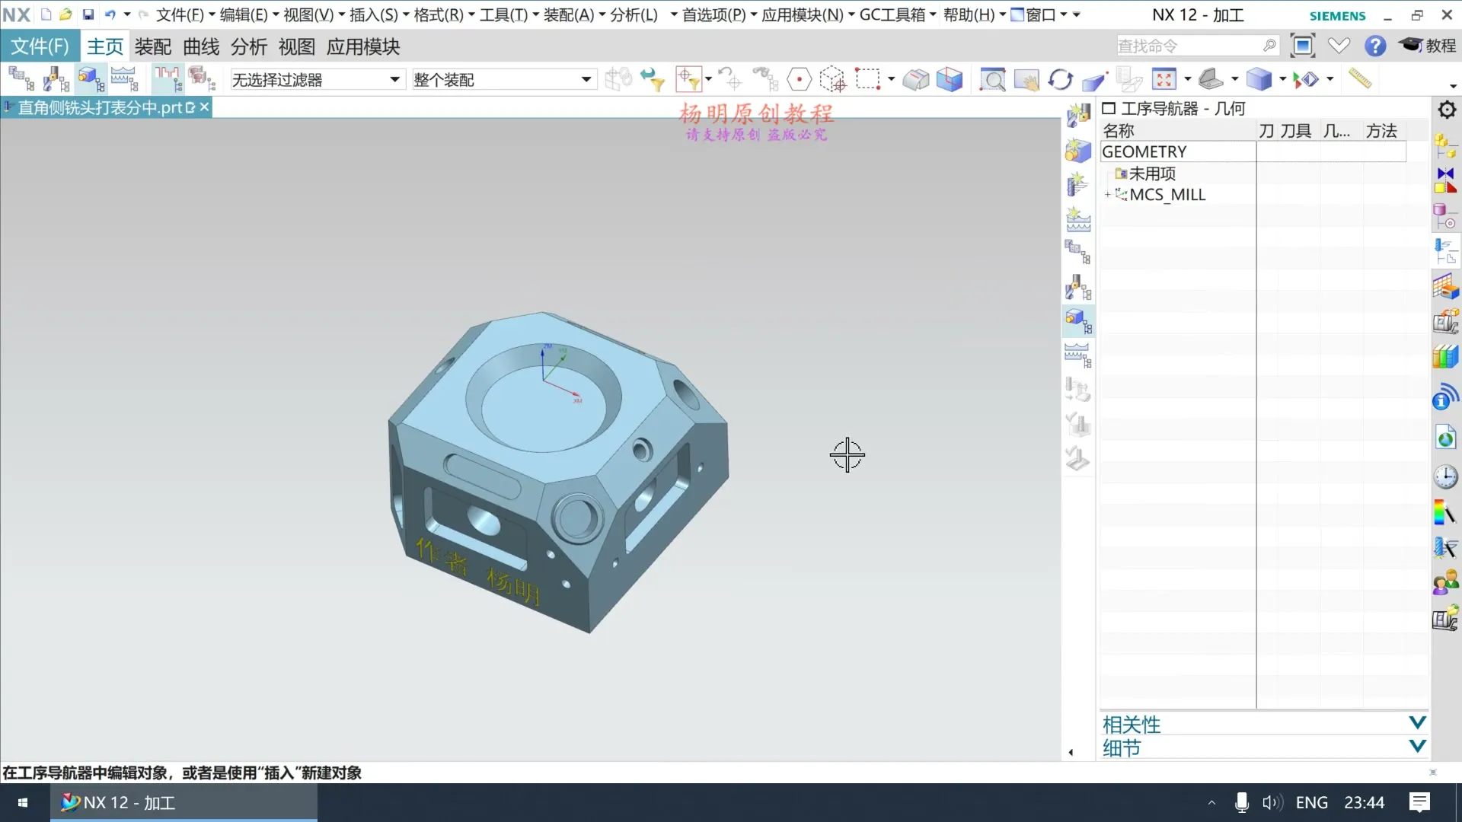
Task: Expand the MCS_MILL tree node
Action: (1107, 195)
